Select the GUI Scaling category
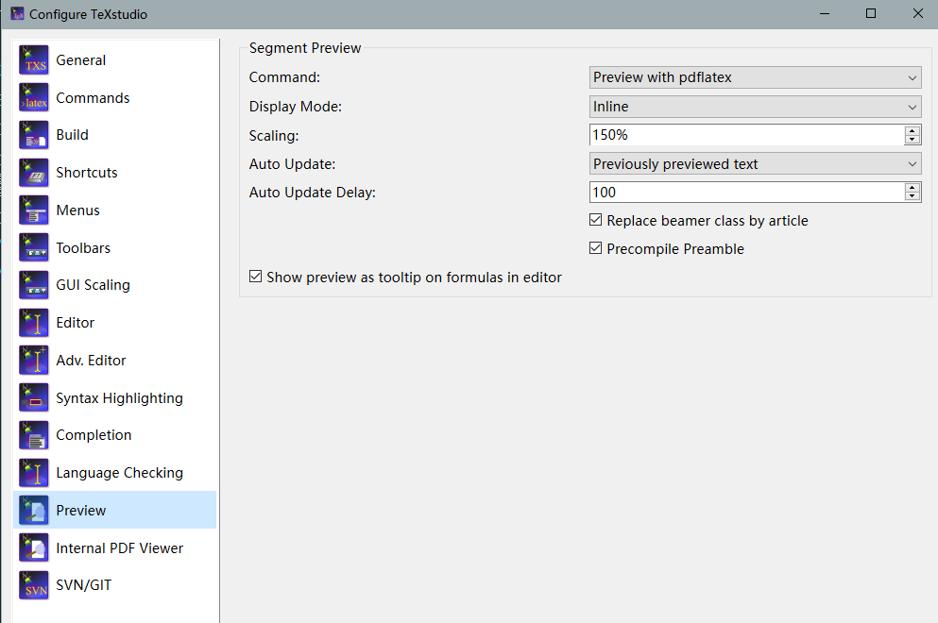The image size is (938, 623). 93,285
